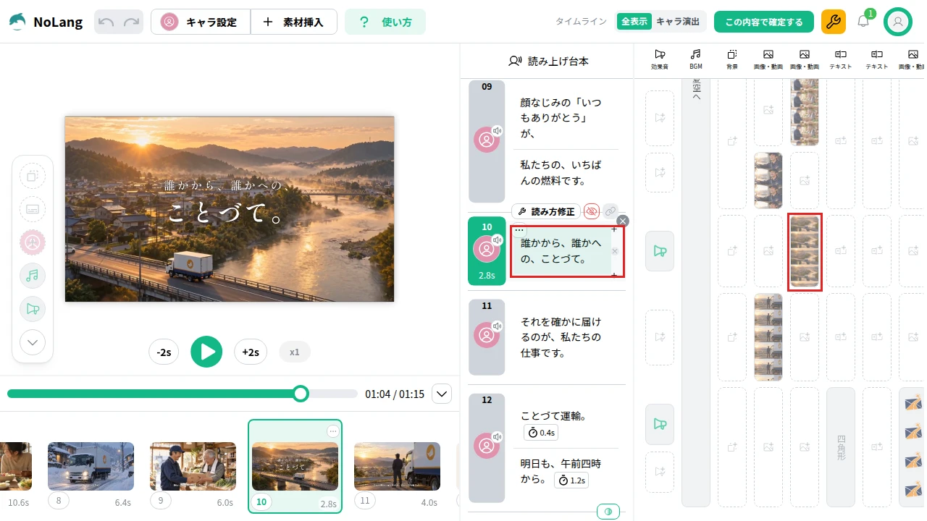
Task: Toggle the speaker icon on scene 10
Action: tap(498, 240)
